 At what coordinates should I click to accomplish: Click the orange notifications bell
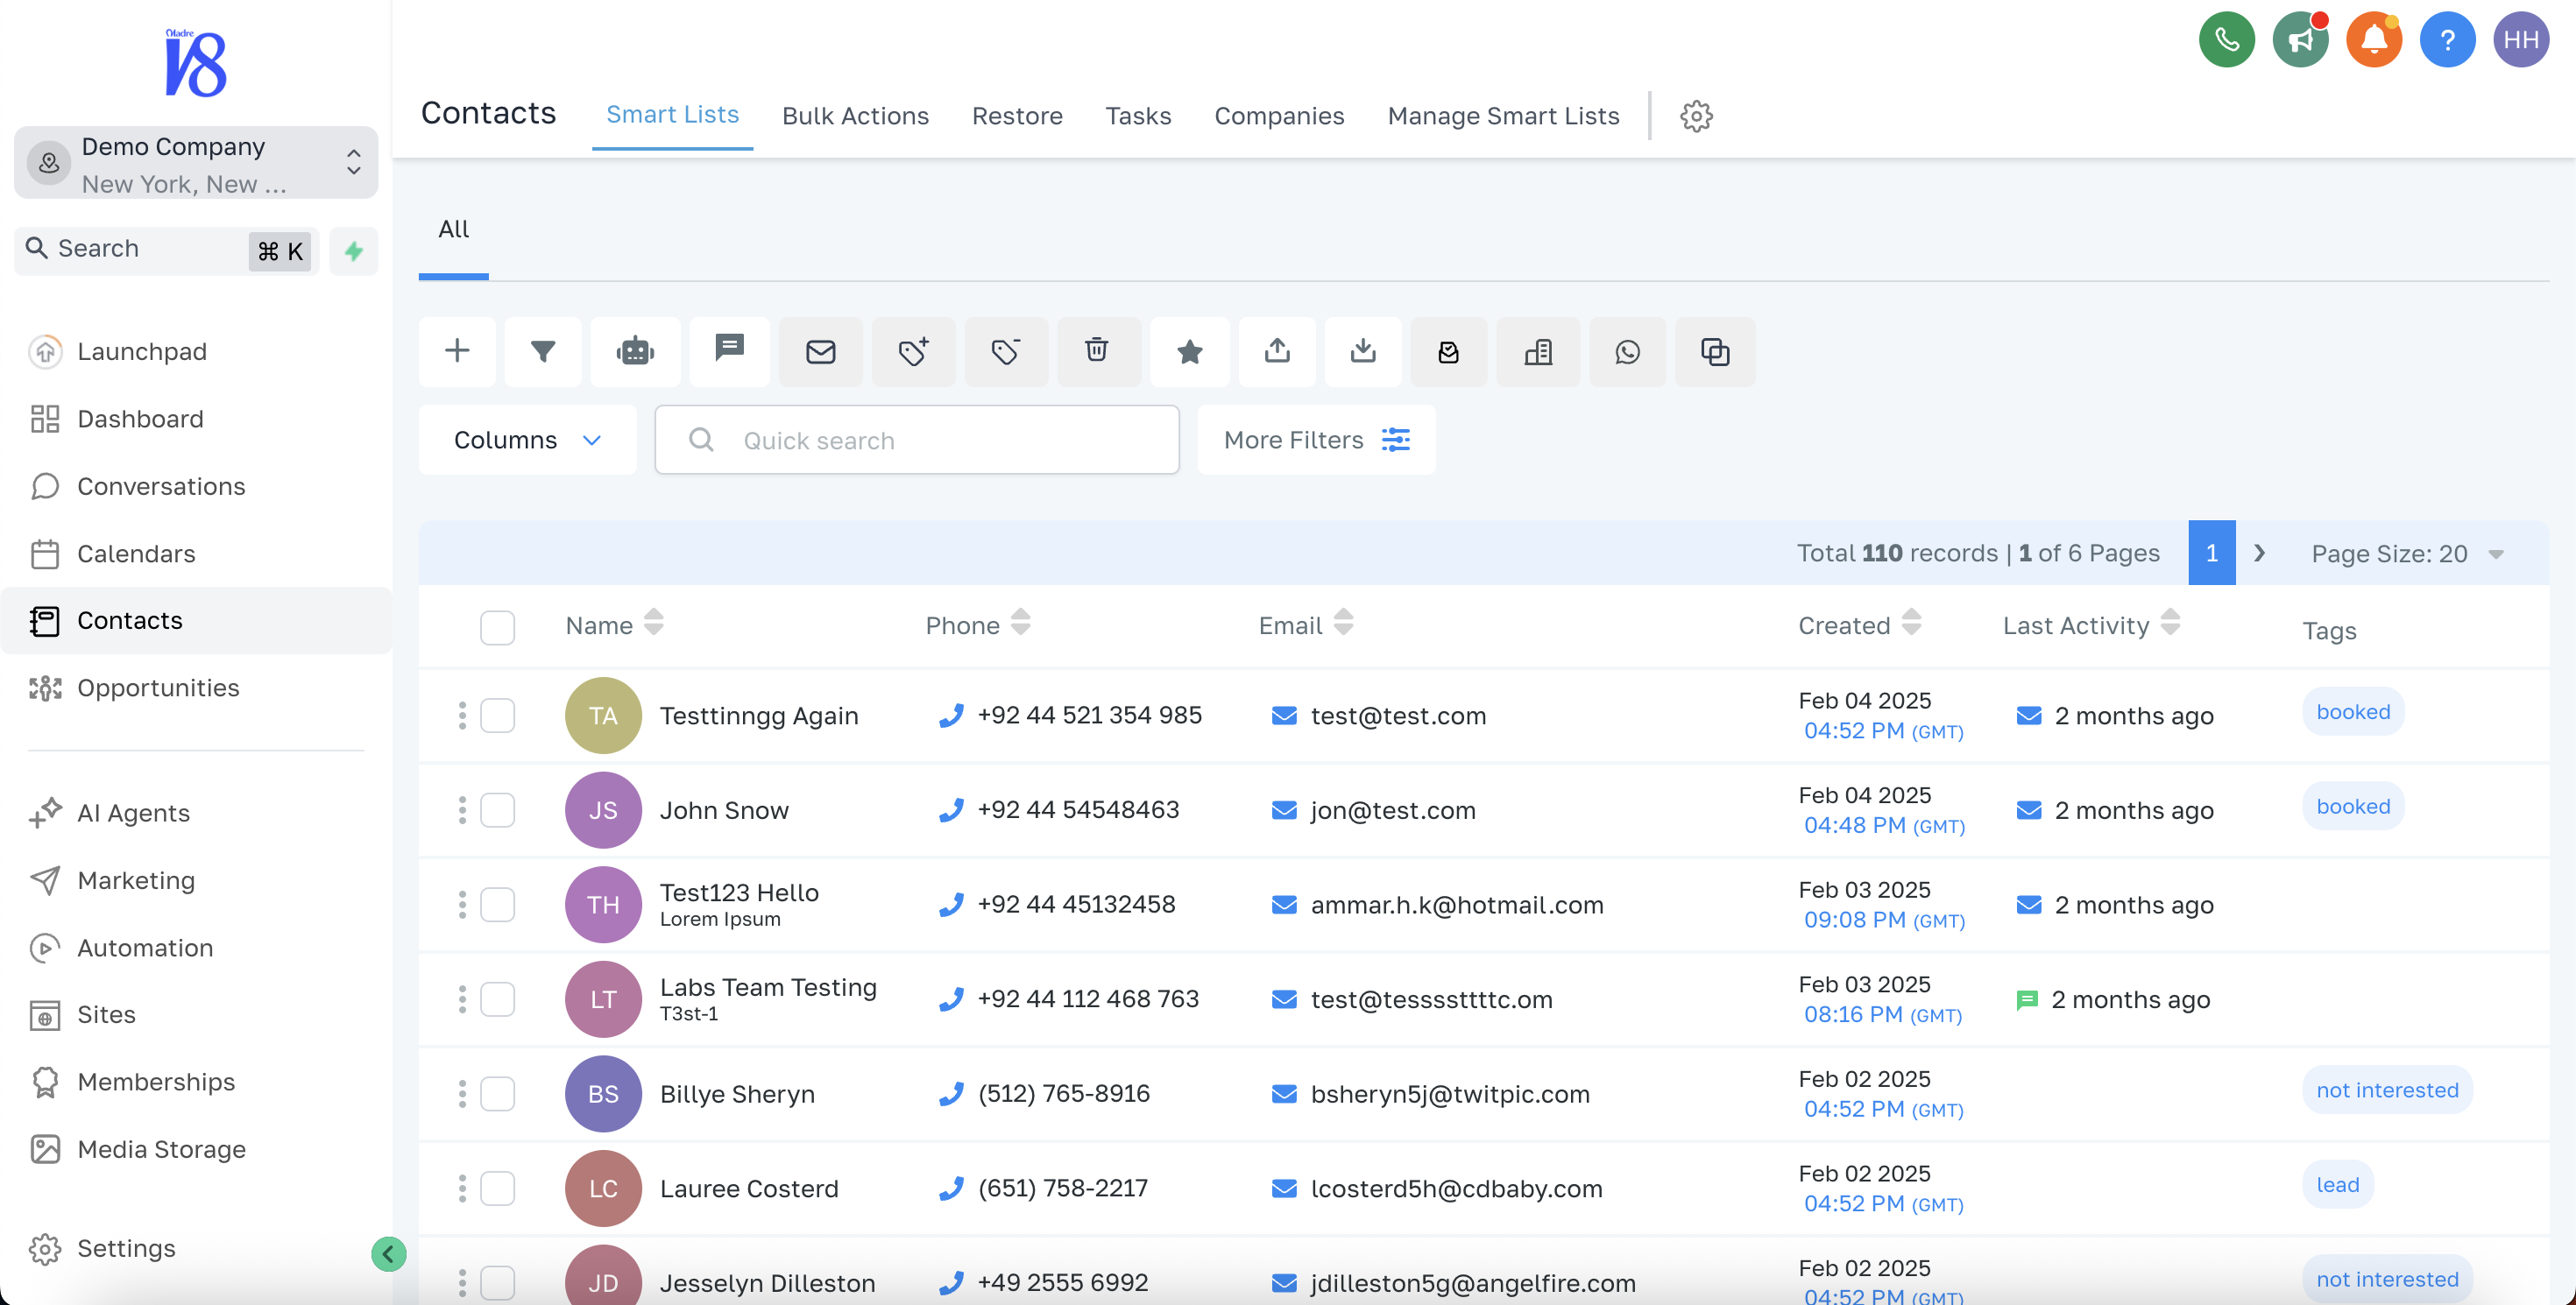click(2373, 40)
